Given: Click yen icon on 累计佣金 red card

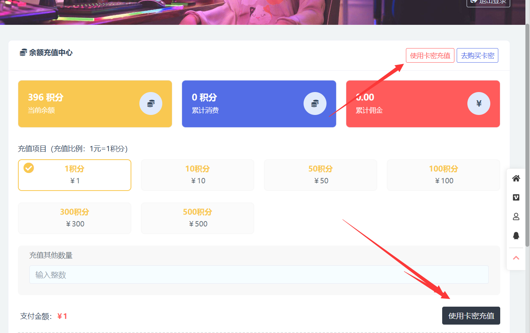Looking at the screenshot, I should pos(478,103).
